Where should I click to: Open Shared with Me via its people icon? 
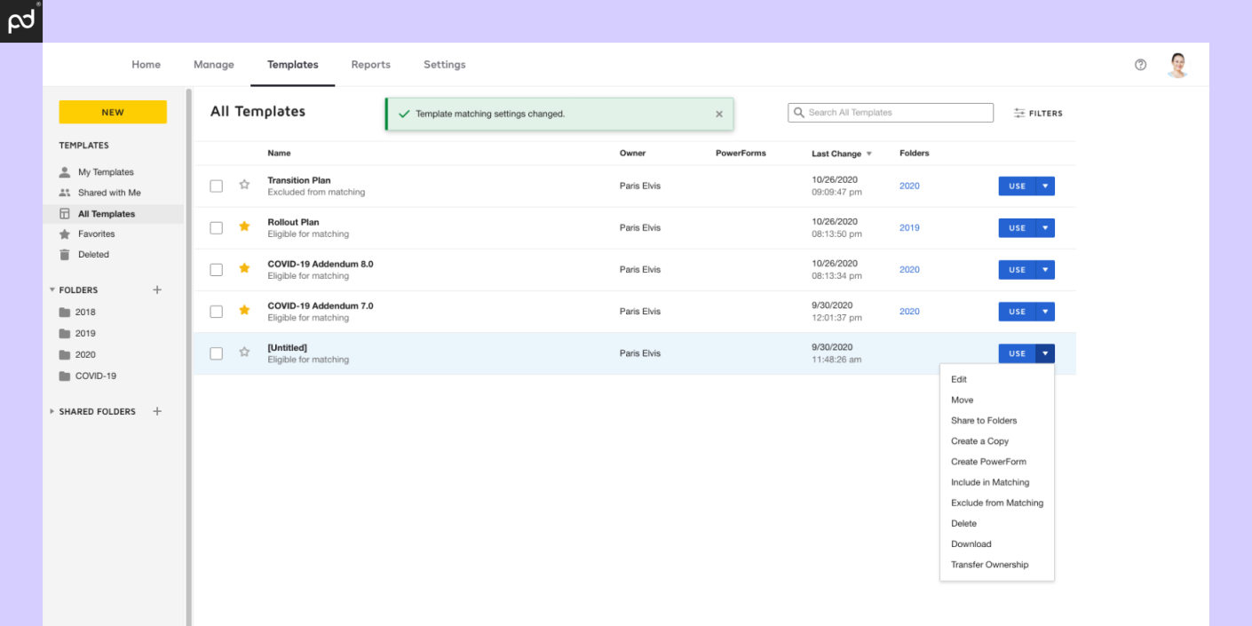(x=66, y=192)
